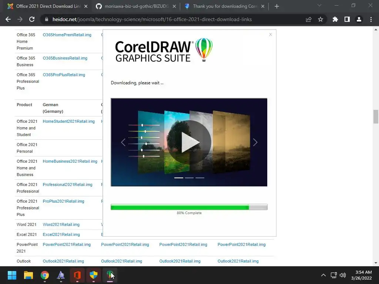
Task: Click the 88% download progress bar
Action: (x=189, y=207)
